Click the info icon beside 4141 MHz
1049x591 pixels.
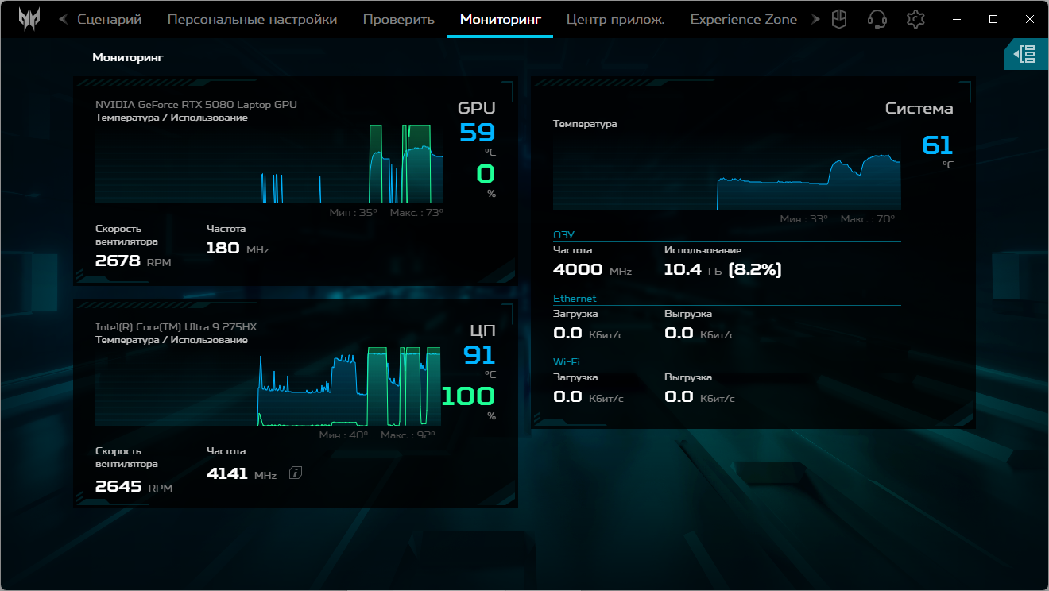pos(296,473)
